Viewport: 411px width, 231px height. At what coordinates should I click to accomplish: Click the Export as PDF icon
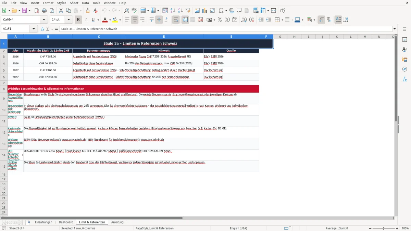(37, 11)
